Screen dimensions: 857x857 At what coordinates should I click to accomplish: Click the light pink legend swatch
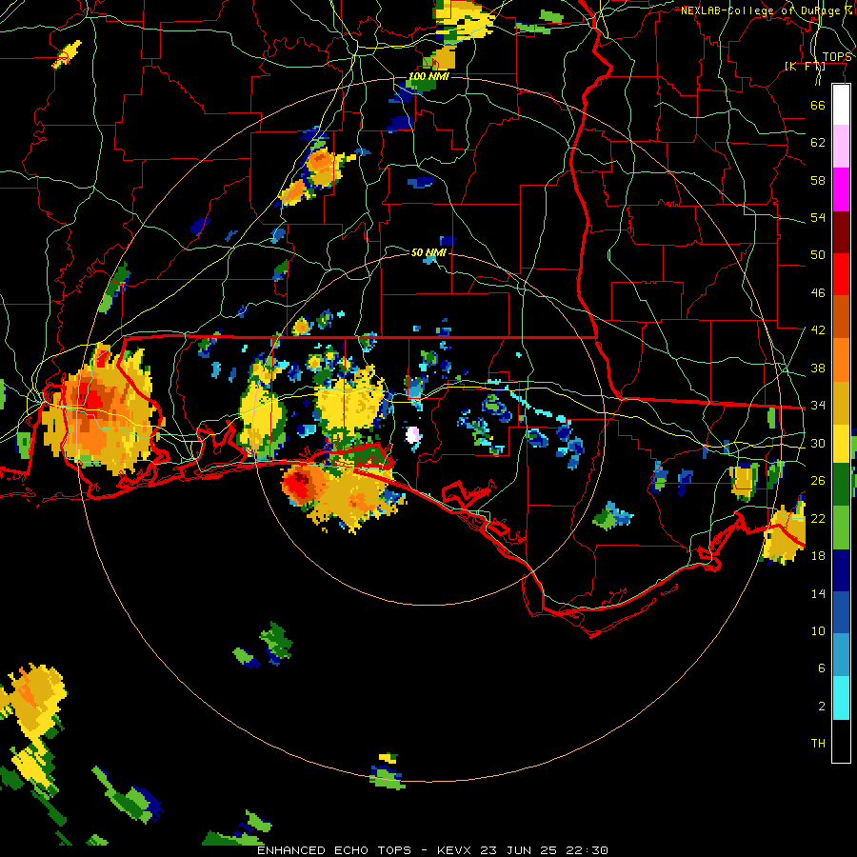(841, 147)
